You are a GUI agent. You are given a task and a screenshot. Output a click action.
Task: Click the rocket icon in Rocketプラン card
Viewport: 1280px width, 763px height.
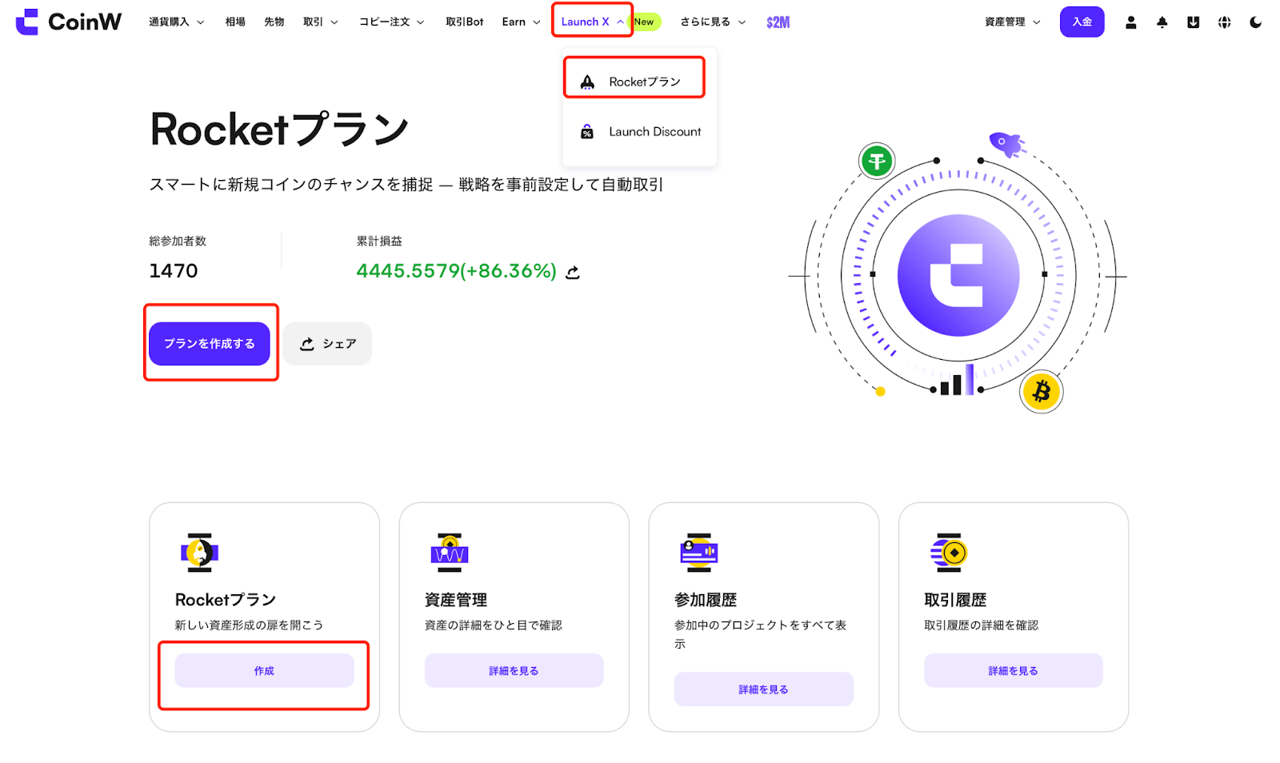point(199,552)
